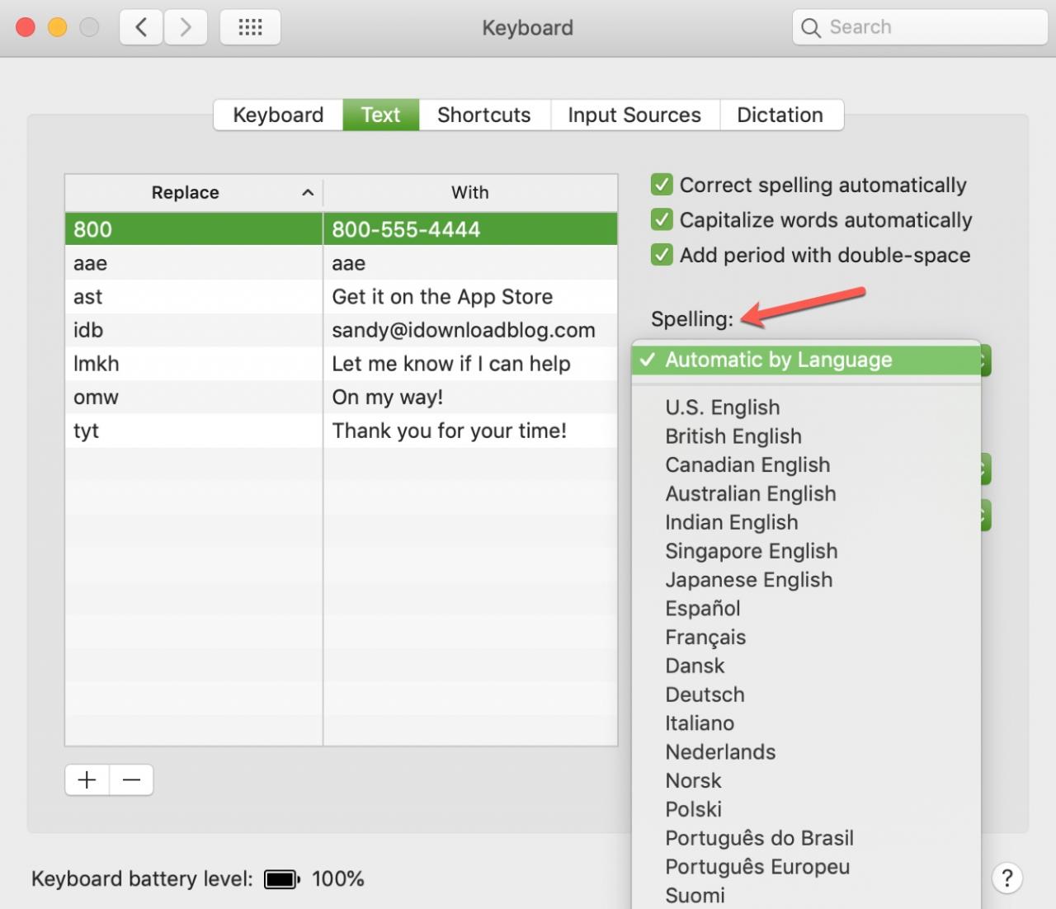Choose British English from spelling list

pos(733,436)
